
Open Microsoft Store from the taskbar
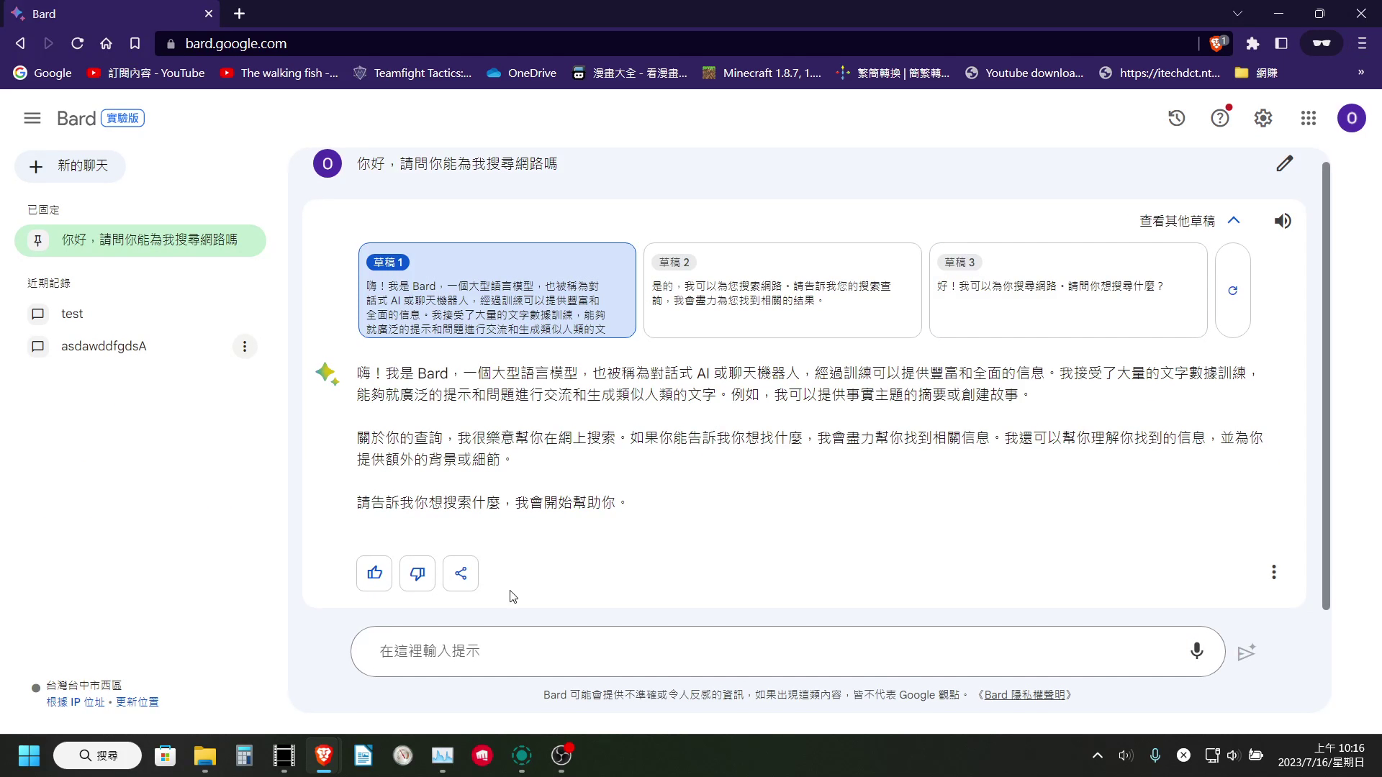click(166, 755)
